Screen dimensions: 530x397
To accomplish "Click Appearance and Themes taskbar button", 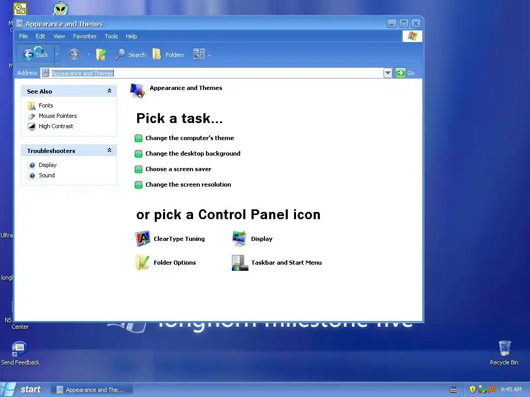I will [x=92, y=390].
